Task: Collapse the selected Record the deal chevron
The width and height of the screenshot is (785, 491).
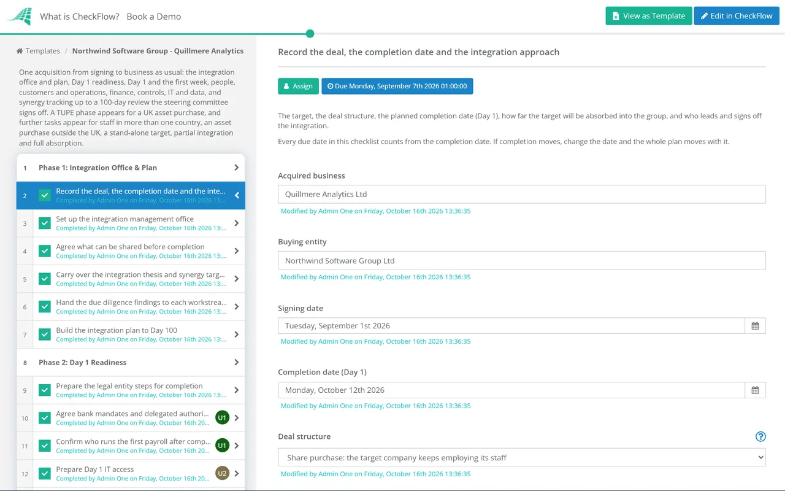Action: [237, 196]
